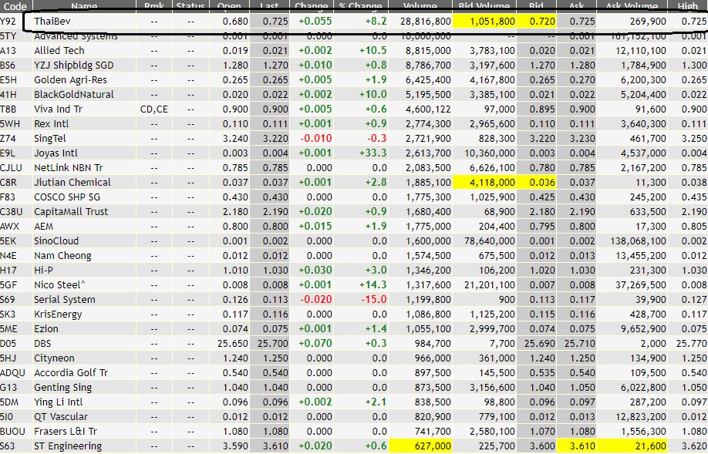Select NetLink NBN Tr name
Image resolution: width=708 pixels, height=454 pixels.
coord(68,168)
